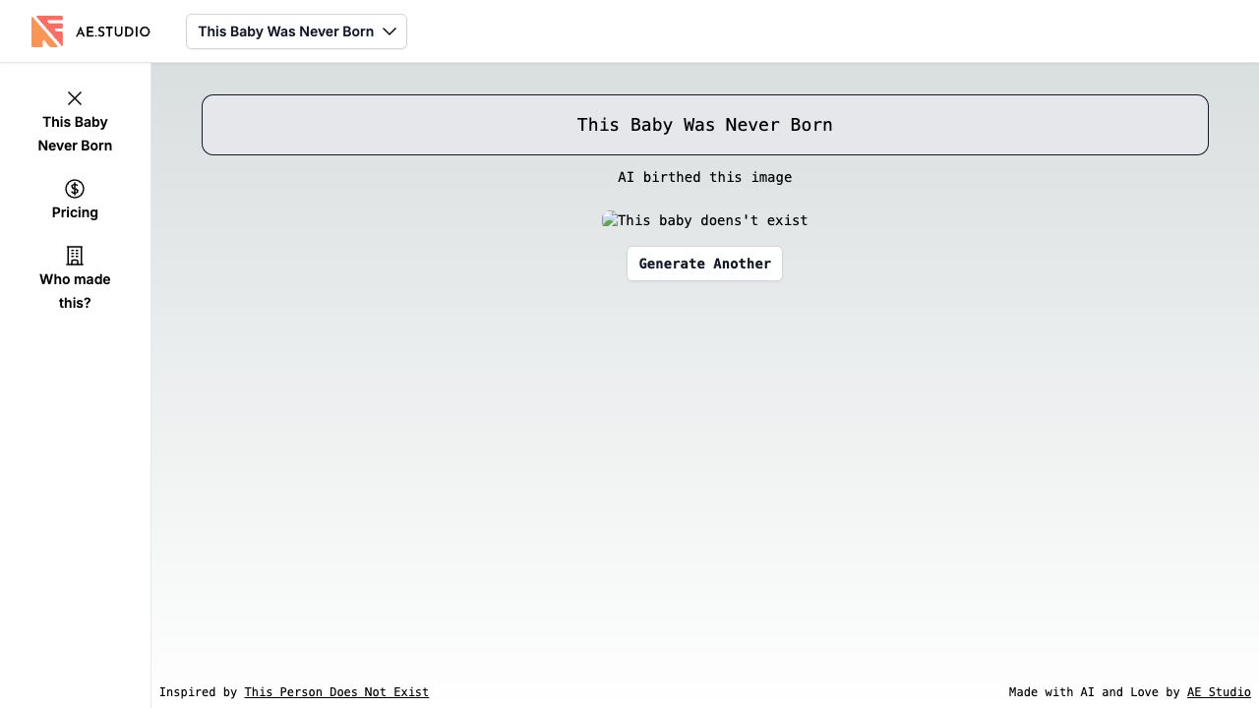Visit the AE Studio footer link
The height and width of the screenshot is (708, 1259).
tap(1219, 692)
